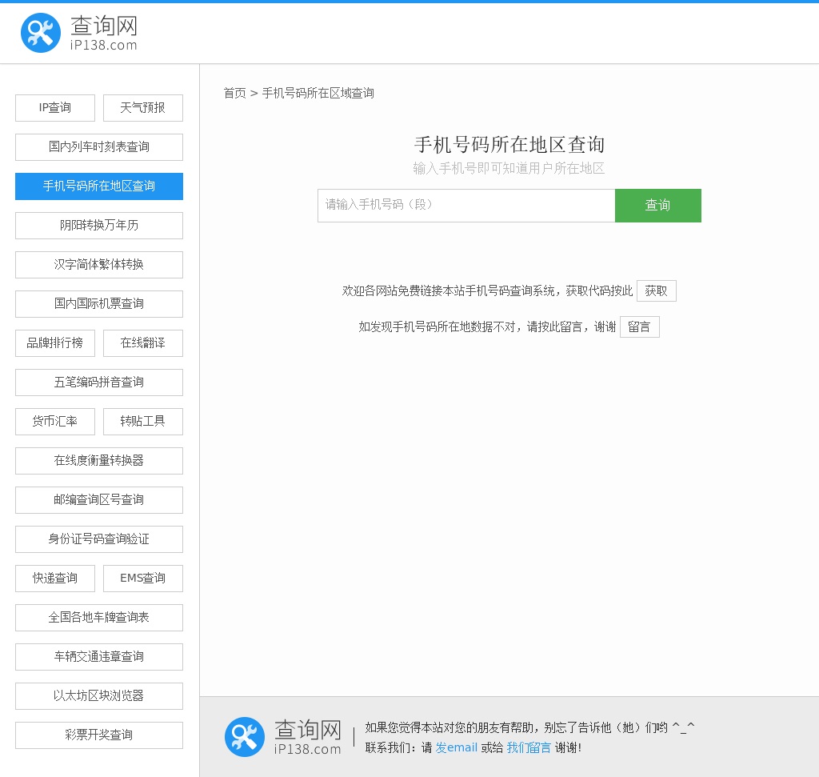Open the 我们留言 footer link
The height and width of the screenshot is (777, 819).
click(x=529, y=747)
